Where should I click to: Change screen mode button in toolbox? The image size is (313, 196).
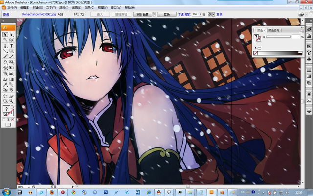tap(8, 124)
